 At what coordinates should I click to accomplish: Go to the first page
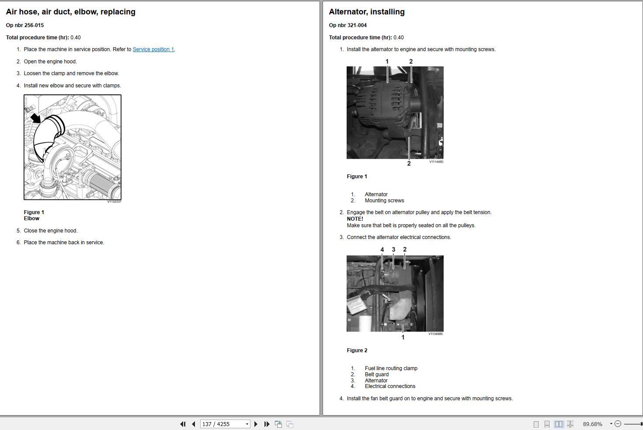(182, 424)
